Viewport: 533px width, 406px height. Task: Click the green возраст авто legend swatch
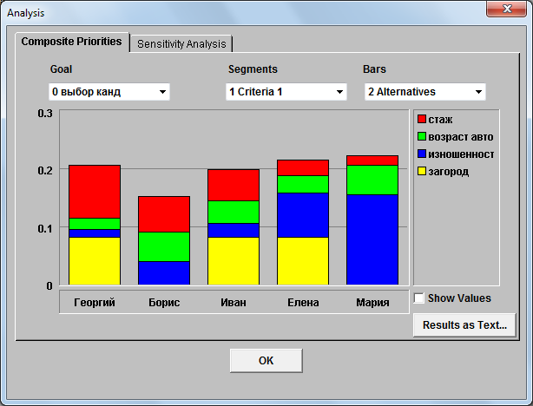click(422, 136)
